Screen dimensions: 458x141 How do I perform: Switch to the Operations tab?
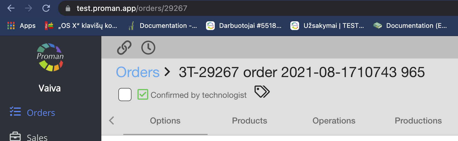334,121
